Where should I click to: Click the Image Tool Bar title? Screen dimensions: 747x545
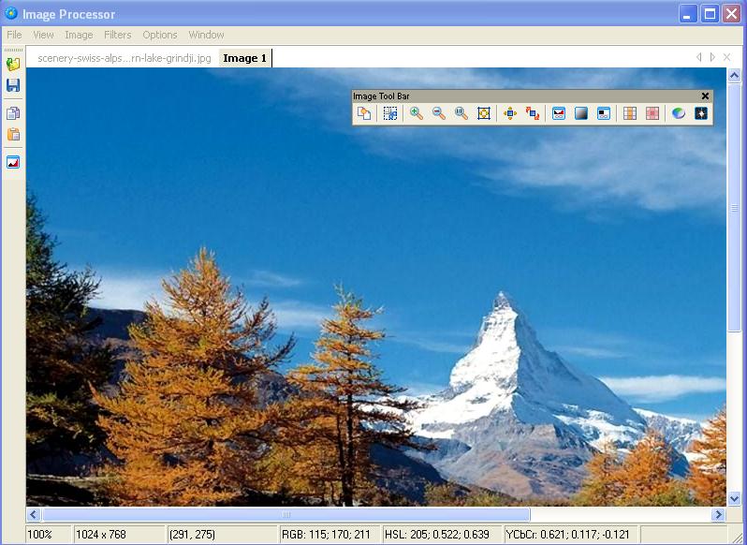click(381, 96)
